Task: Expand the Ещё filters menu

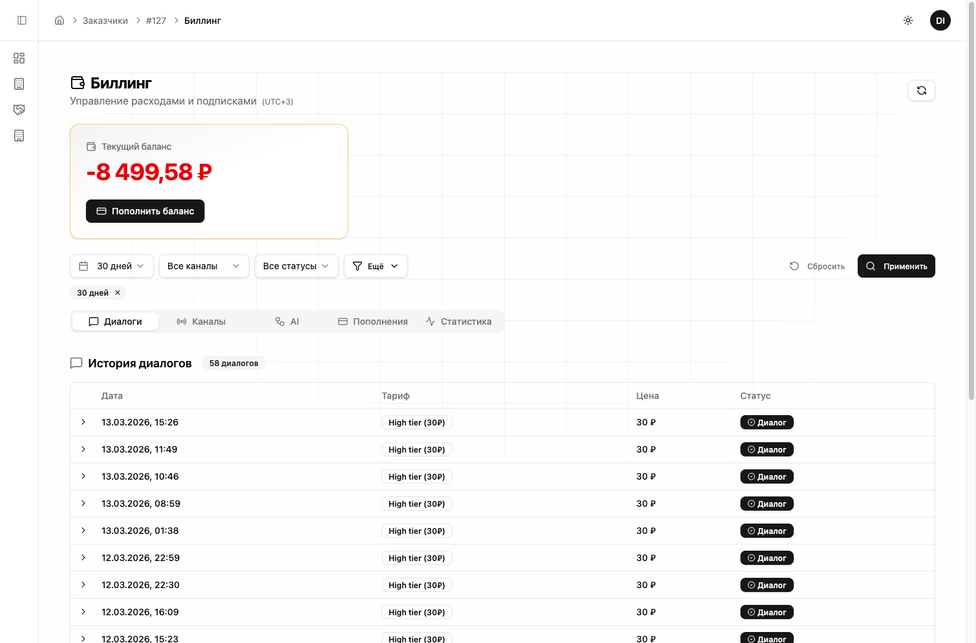Action: pos(376,266)
